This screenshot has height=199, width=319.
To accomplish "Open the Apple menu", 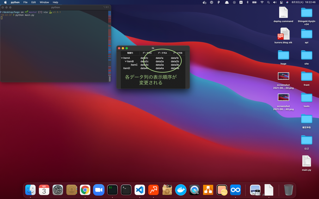I will [6, 2].
